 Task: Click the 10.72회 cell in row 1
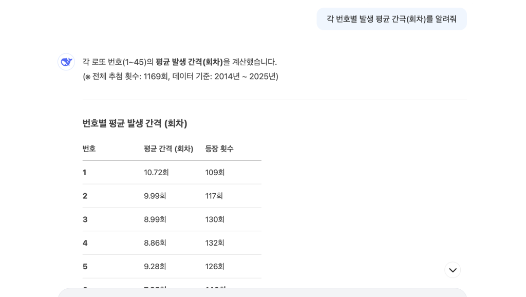(156, 173)
